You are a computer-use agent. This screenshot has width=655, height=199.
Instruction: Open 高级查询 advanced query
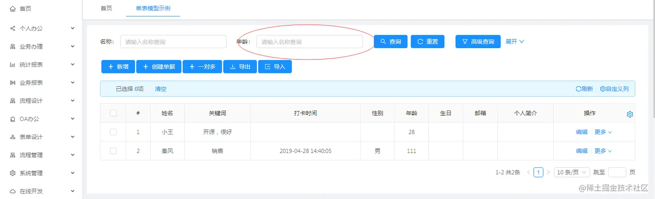coord(478,42)
